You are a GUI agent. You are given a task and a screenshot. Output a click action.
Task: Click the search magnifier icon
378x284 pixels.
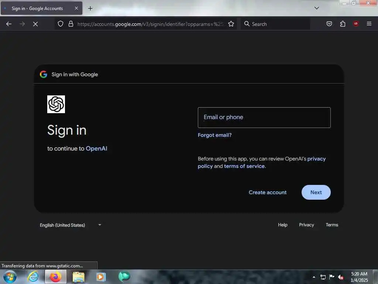[247, 24]
